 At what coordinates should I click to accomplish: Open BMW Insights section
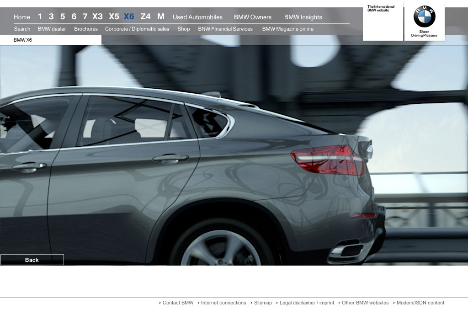click(303, 17)
